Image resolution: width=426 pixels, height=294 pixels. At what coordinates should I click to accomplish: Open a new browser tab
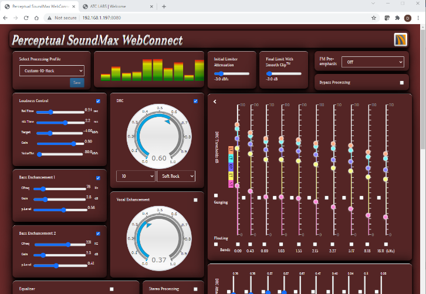(x=164, y=6)
